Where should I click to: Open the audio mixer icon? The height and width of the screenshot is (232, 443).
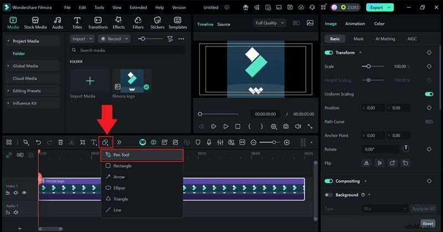point(220,143)
